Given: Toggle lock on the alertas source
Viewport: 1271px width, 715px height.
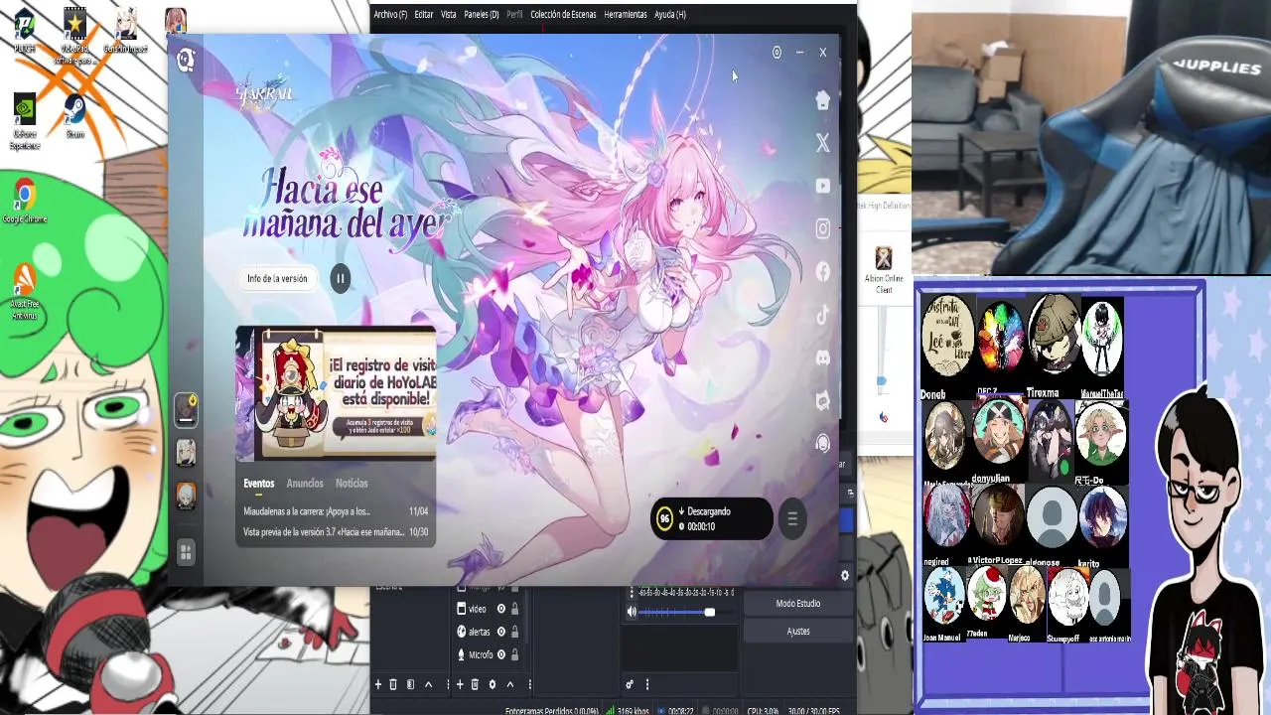Looking at the screenshot, I should 514,632.
